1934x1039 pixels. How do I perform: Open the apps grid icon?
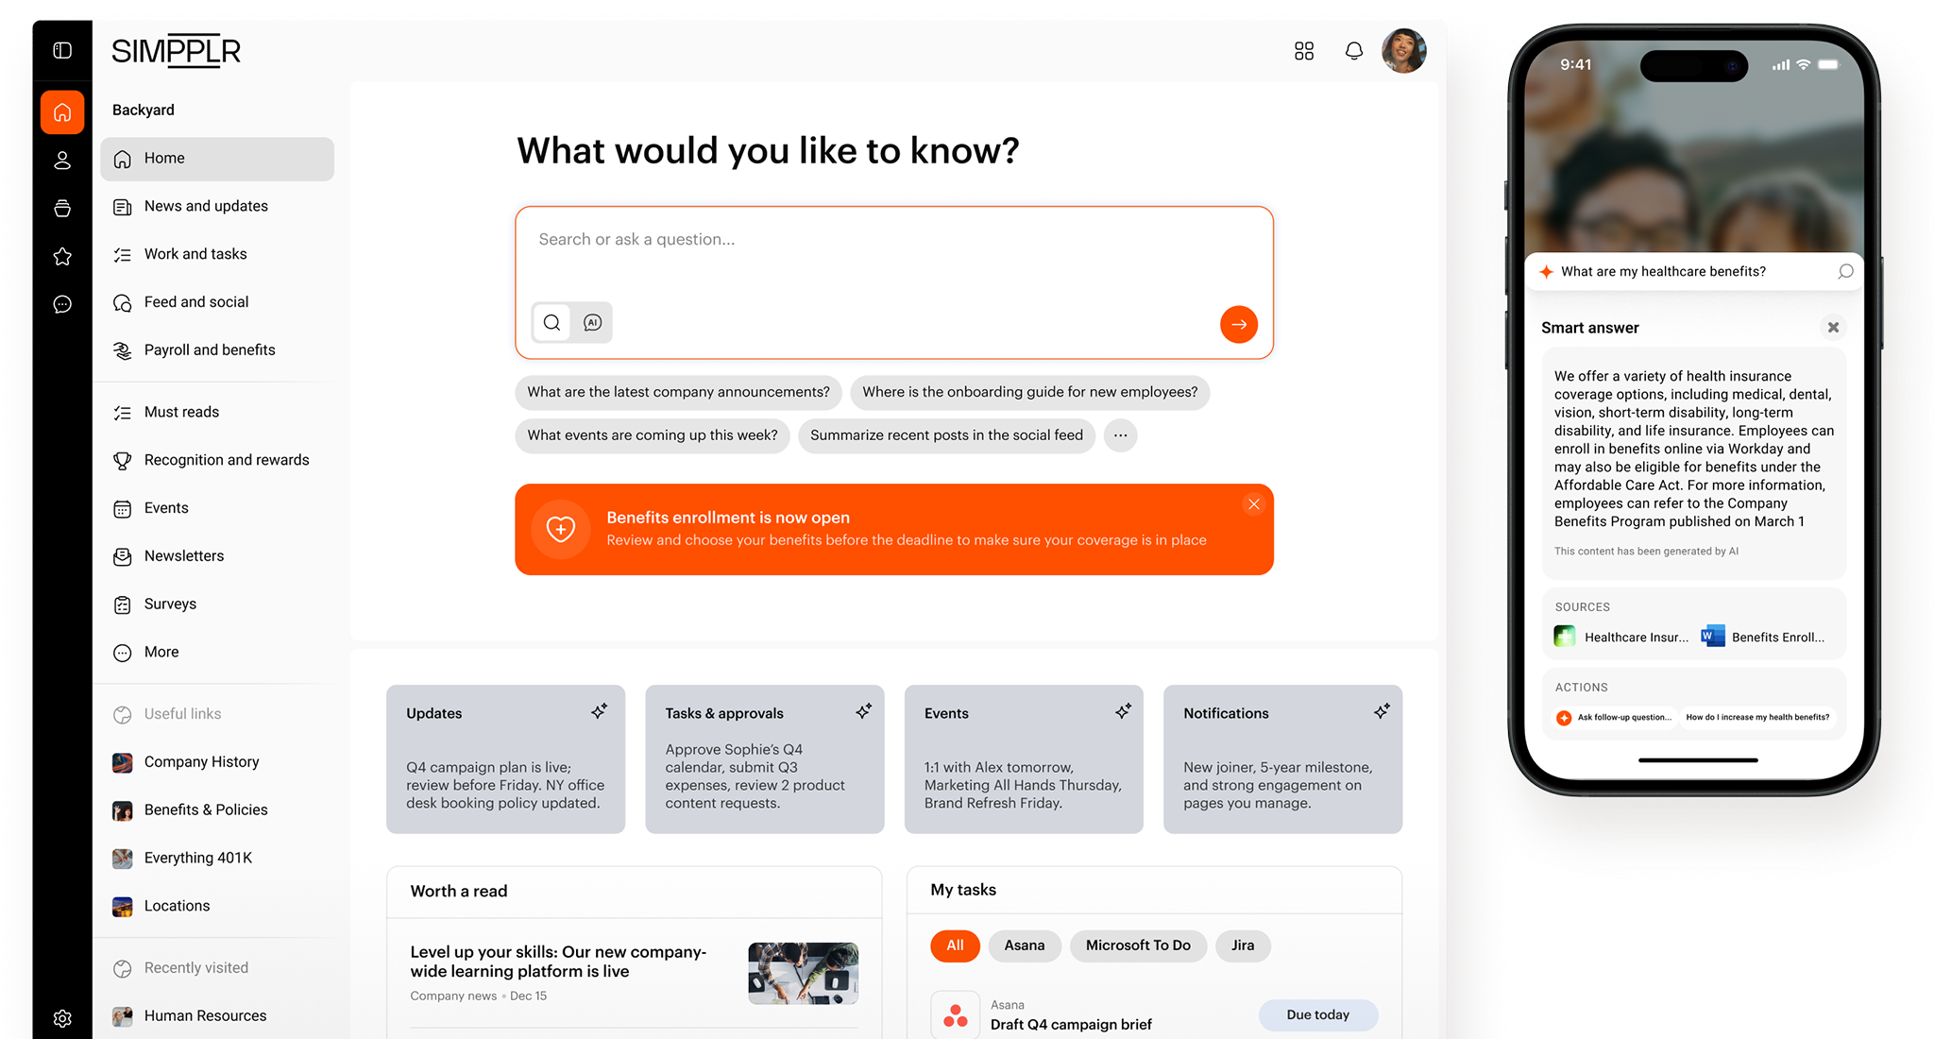tap(1304, 51)
